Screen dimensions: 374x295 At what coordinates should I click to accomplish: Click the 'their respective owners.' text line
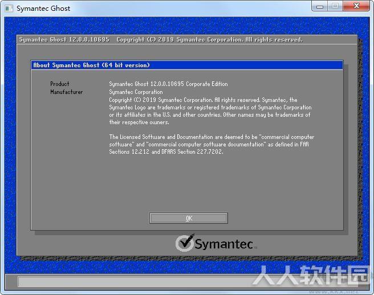point(139,122)
